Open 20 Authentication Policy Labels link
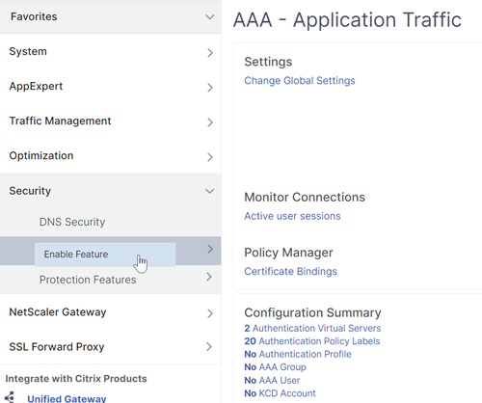 (312, 341)
